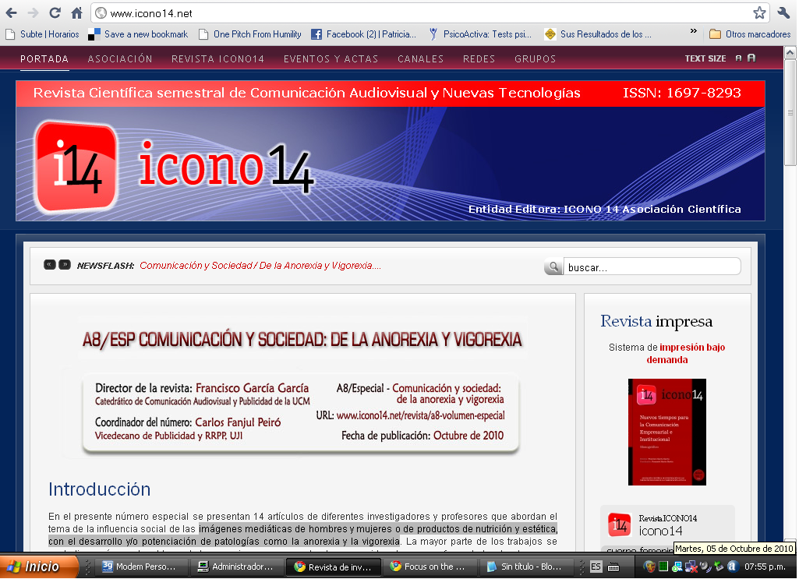This screenshot has height=579, width=799.
Task: Click the 'buscar...' search field
Action: pyautogui.click(x=652, y=267)
